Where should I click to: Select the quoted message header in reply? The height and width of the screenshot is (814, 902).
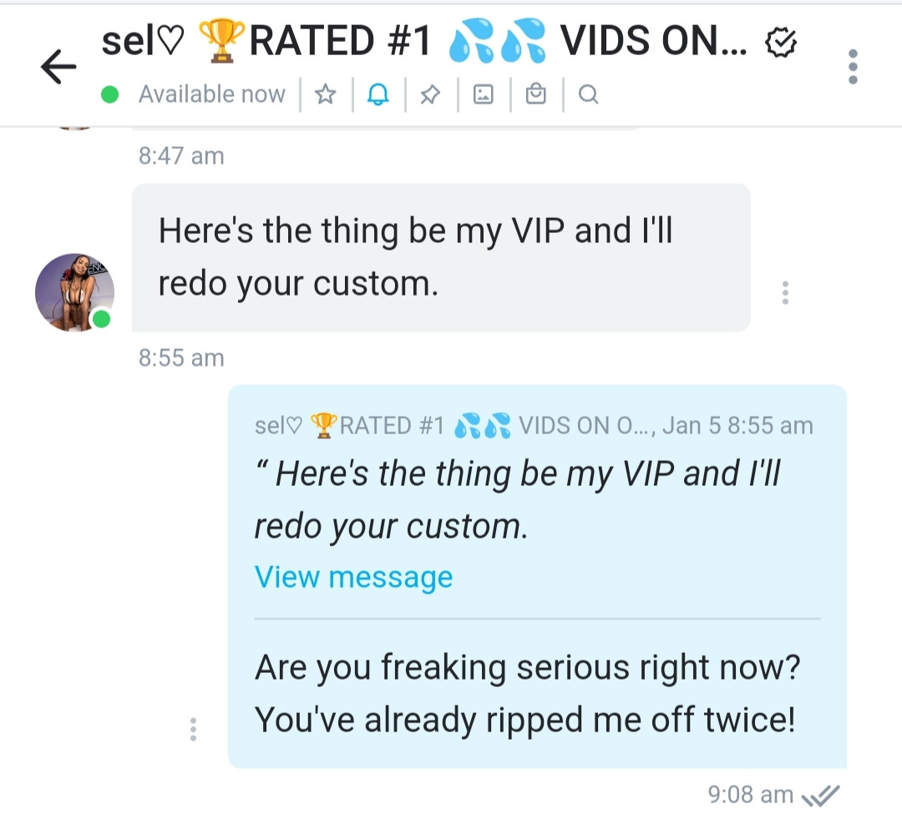pyautogui.click(x=534, y=426)
